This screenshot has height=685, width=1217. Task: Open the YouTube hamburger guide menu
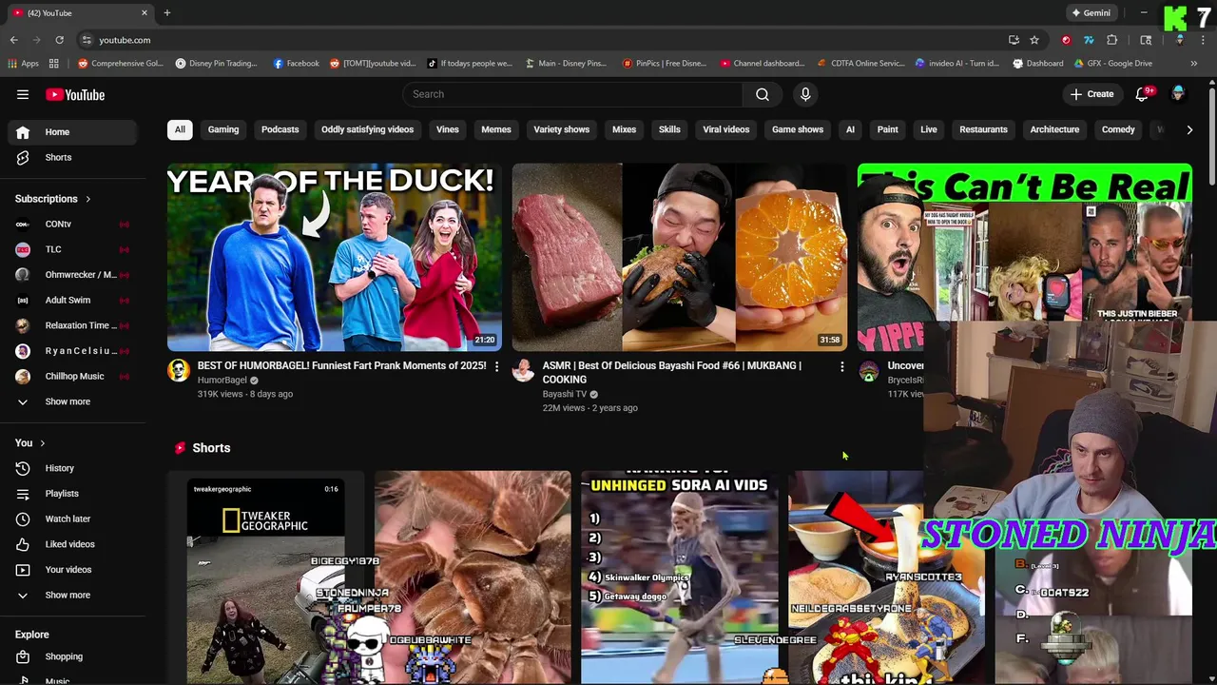[x=23, y=94]
